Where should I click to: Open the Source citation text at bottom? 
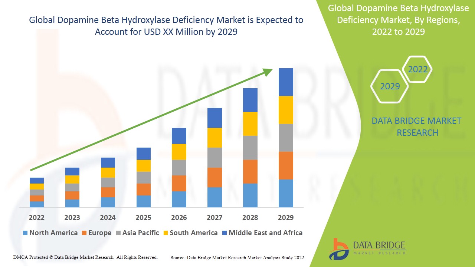(x=237, y=257)
